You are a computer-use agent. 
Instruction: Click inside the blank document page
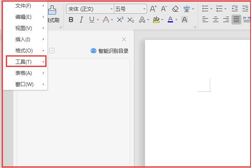197,103
